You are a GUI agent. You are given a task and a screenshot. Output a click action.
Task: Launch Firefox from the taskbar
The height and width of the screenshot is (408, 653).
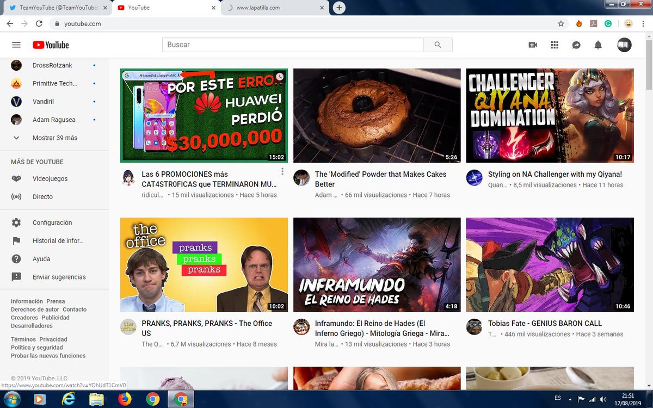tap(125, 399)
